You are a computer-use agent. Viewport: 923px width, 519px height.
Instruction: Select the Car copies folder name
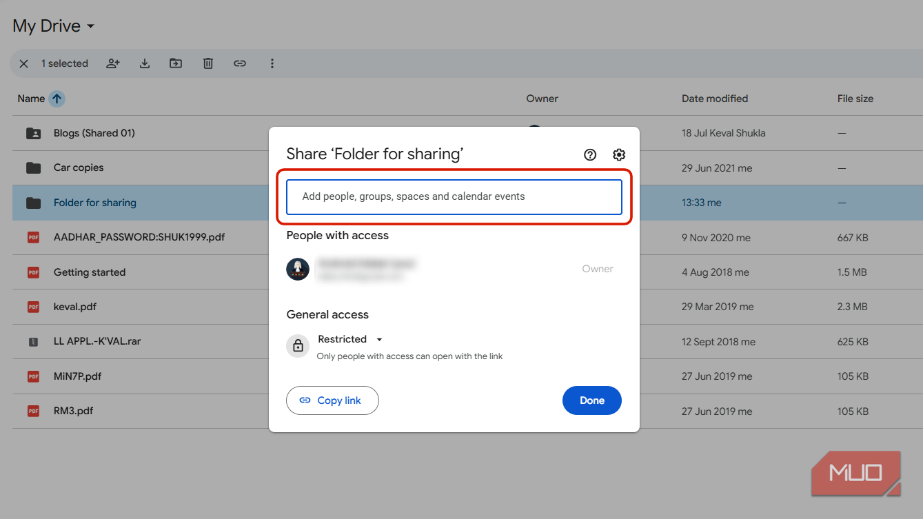[x=79, y=167]
